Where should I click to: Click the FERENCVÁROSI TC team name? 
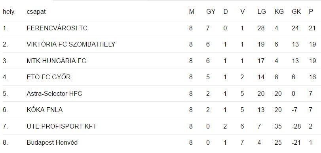(x=57, y=28)
